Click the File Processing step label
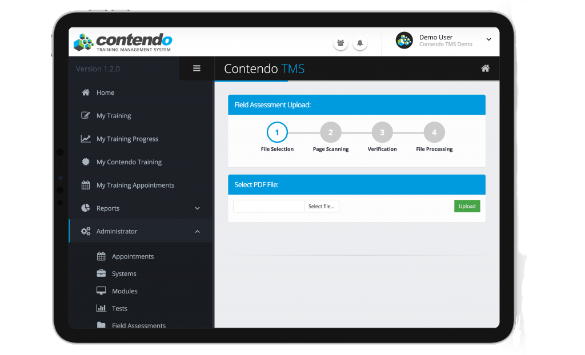This screenshot has width=585, height=355. click(x=434, y=149)
